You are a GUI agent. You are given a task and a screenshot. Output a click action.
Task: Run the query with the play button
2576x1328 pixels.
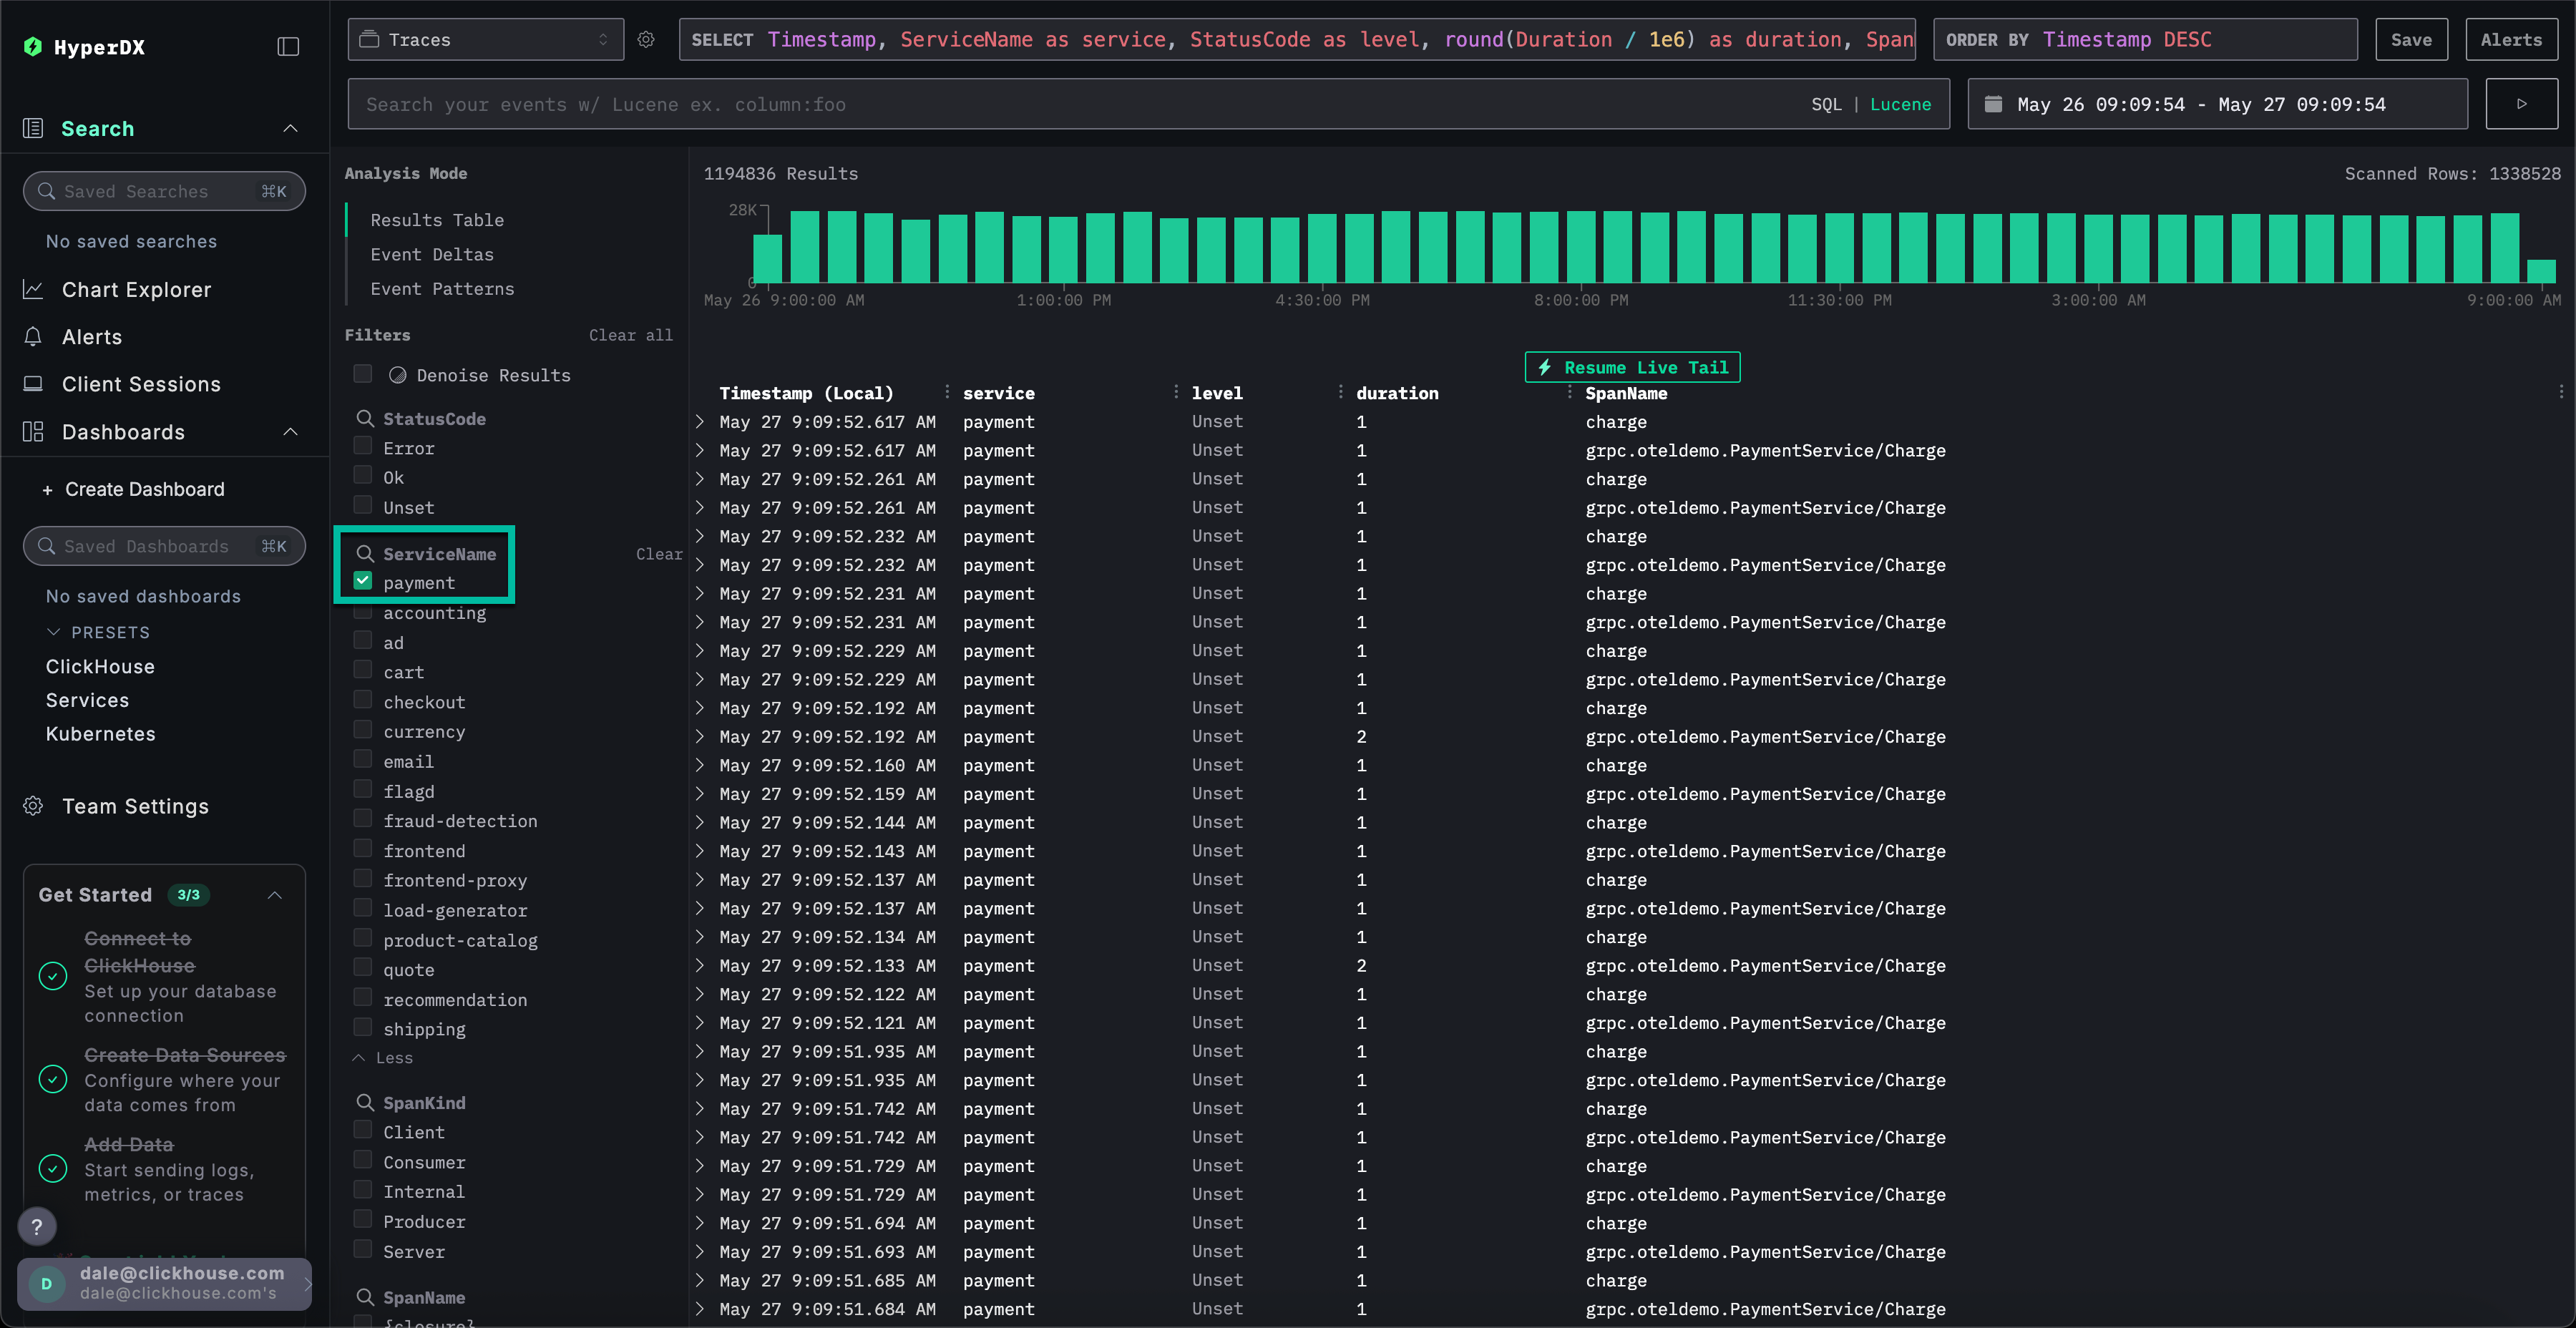coord(2521,104)
